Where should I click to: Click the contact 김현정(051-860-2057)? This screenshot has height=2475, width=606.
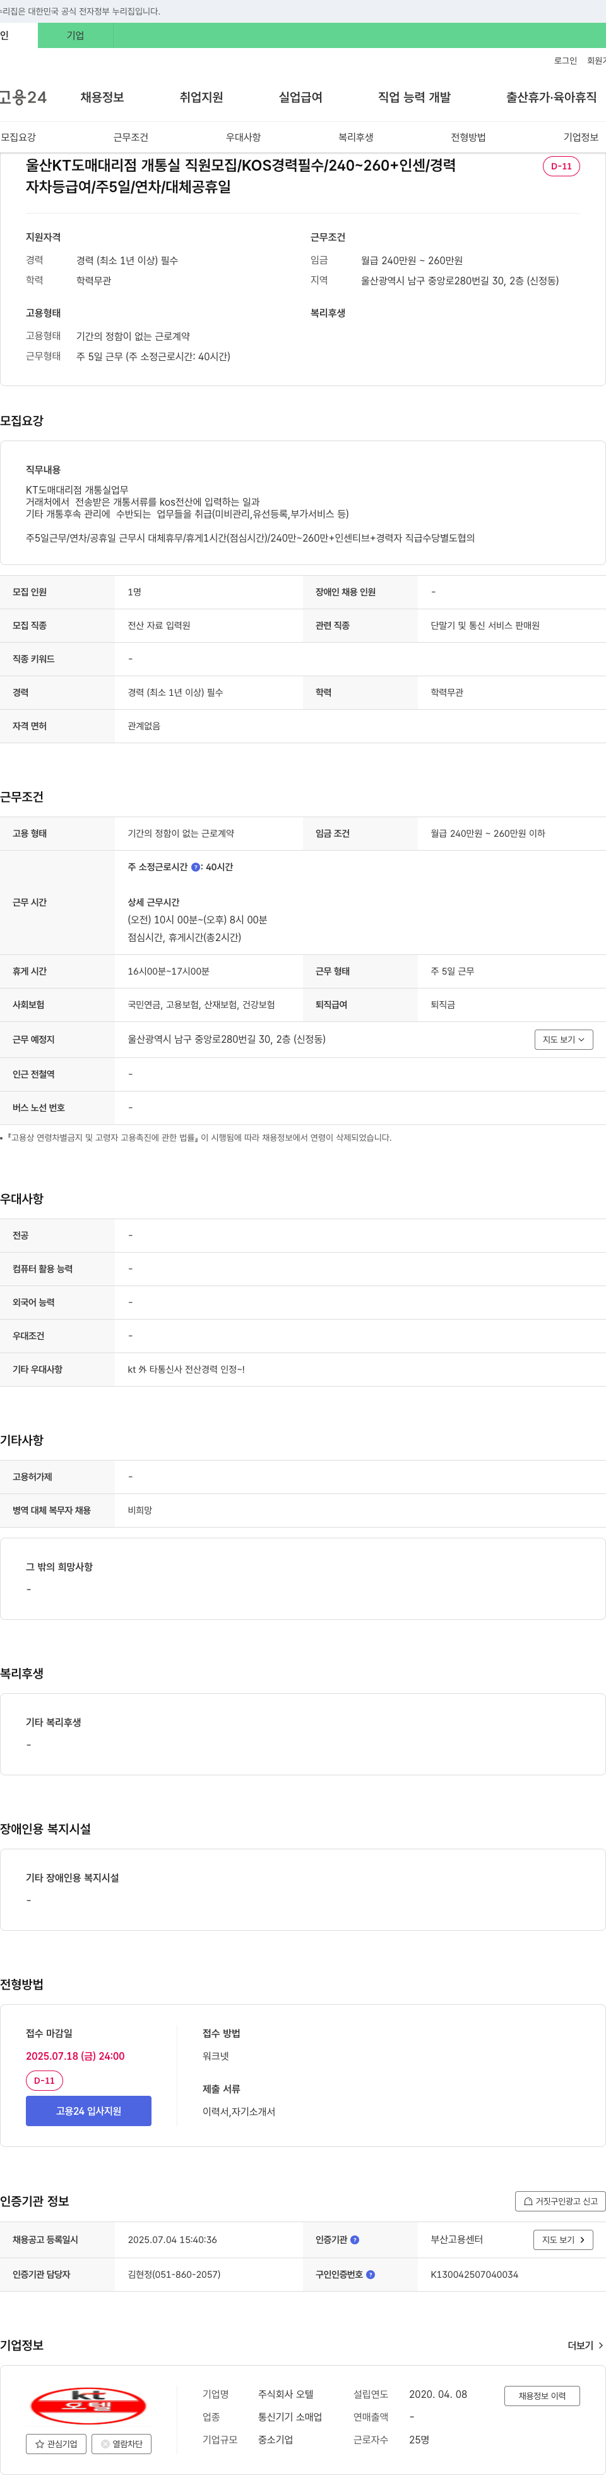[174, 2274]
